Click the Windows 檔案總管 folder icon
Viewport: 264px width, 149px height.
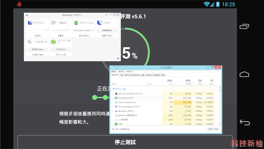coord(116,115)
